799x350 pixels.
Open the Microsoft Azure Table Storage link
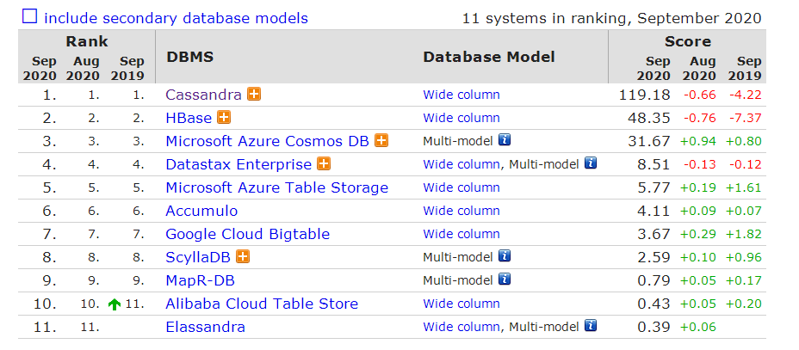point(276,187)
